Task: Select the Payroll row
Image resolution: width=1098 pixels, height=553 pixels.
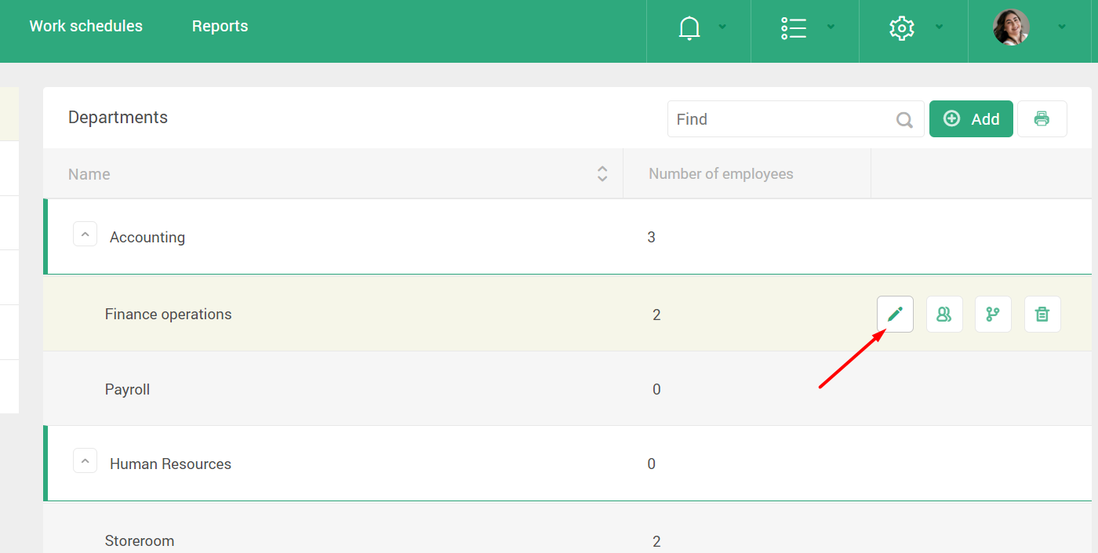Action: point(567,389)
